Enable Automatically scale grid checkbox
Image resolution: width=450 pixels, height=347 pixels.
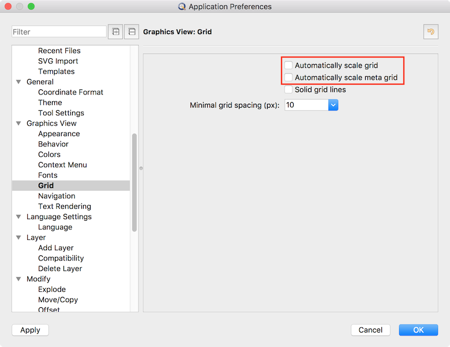point(289,66)
